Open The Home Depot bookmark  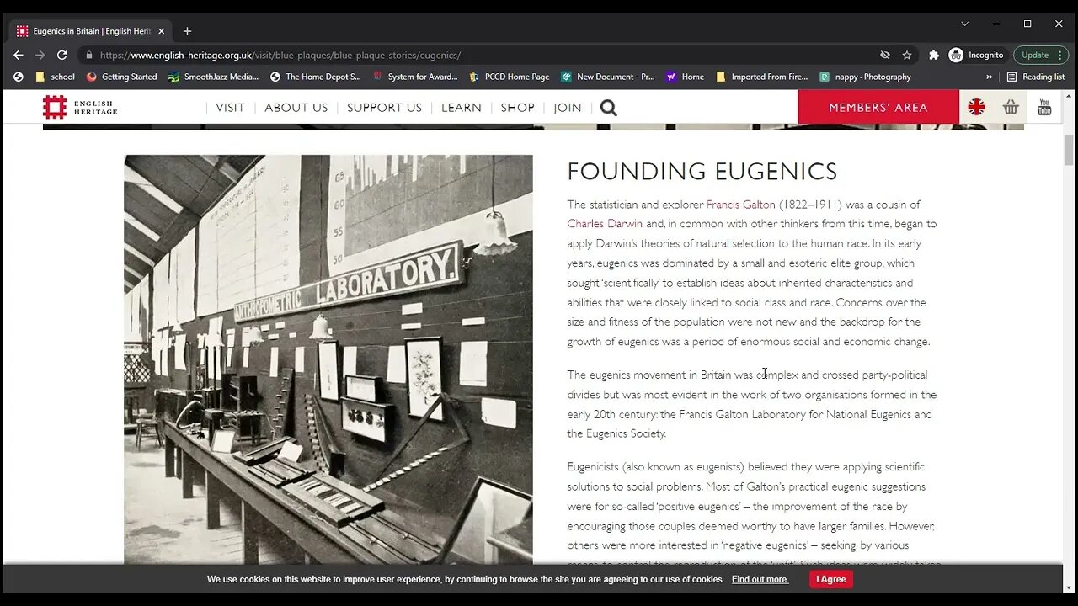click(316, 77)
